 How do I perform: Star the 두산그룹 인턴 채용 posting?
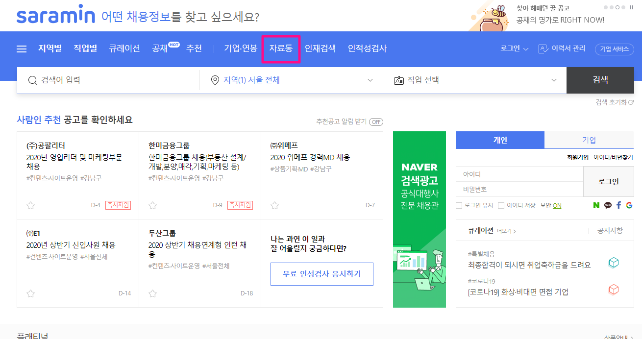[153, 293]
